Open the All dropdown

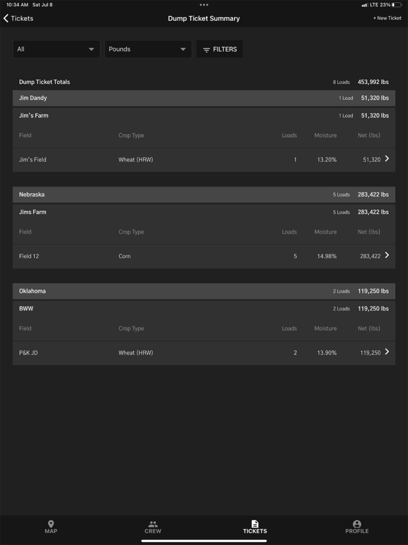point(56,49)
